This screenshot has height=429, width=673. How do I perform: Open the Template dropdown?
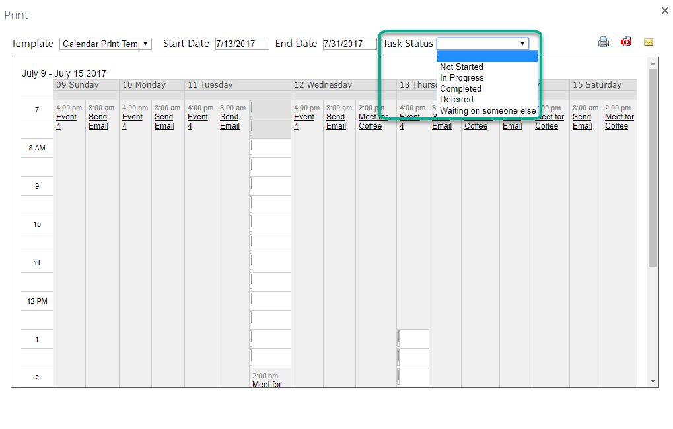click(106, 44)
